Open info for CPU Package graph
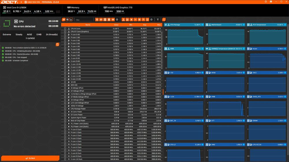Viewport: 289px width, 162px height. coord(202,25)
